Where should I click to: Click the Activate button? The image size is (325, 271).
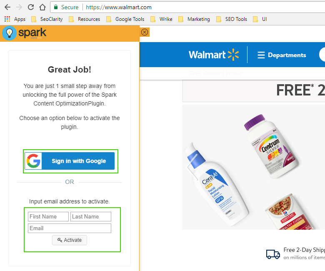click(70, 240)
